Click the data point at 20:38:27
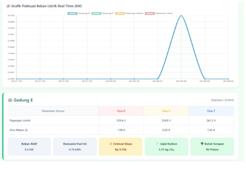 (x=158, y=79)
